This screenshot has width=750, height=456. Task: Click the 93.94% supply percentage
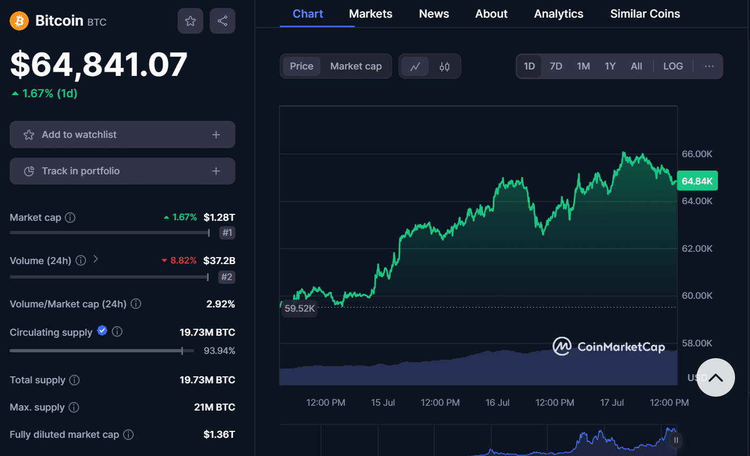pos(219,351)
